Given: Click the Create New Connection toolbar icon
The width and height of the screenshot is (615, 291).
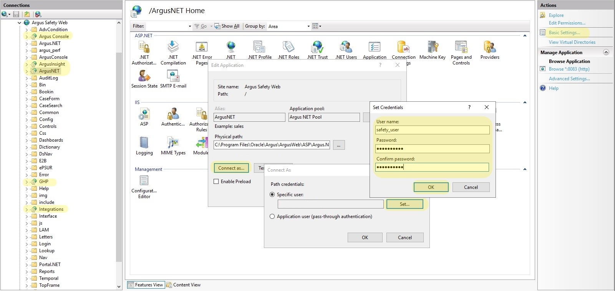Looking at the screenshot, I should tap(6, 14).
